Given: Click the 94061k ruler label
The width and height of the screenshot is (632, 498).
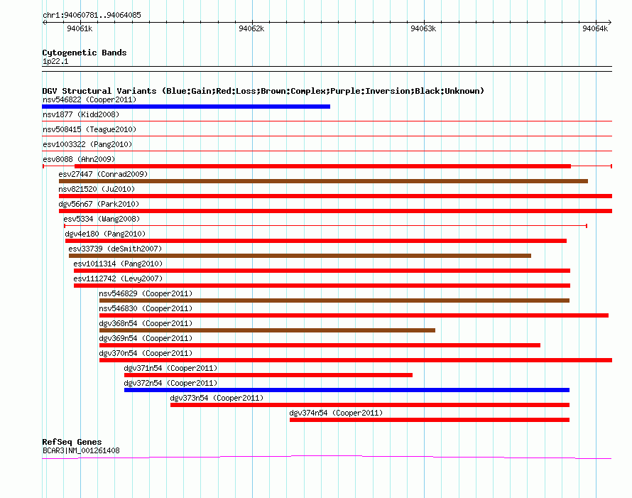Looking at the screenshot, I should pyautogui.click(x=80, y=28).
